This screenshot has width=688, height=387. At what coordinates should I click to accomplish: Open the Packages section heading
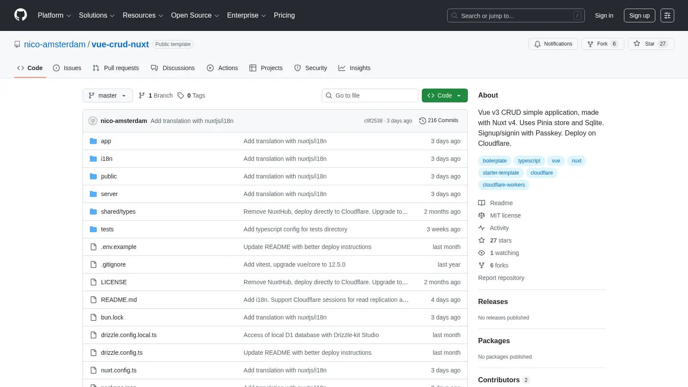[x=494, y=341]
